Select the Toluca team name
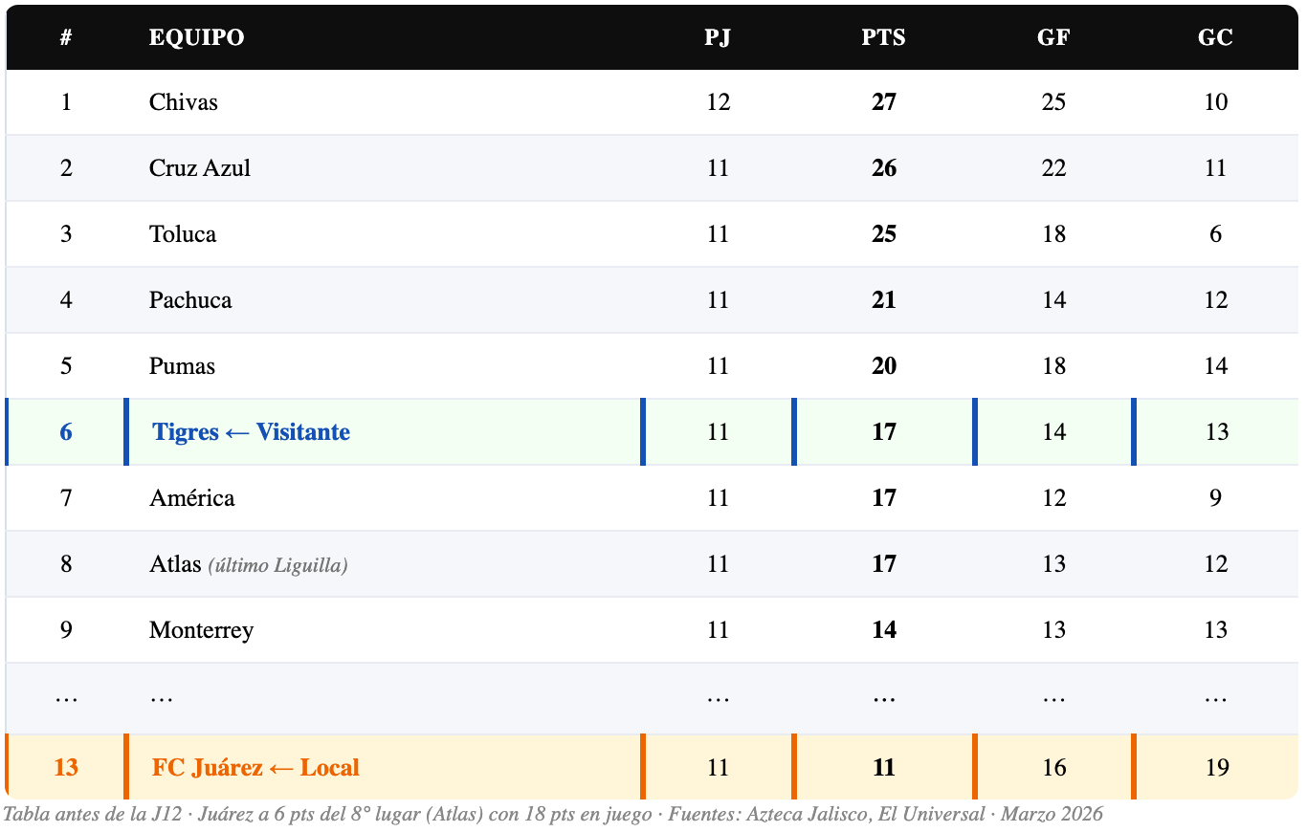The image size is (1307, 832). (x=183, y=234)
